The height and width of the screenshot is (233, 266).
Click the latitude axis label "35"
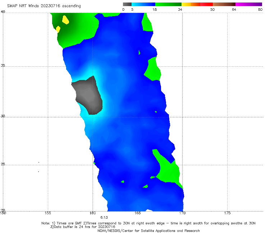click(3, 65)
